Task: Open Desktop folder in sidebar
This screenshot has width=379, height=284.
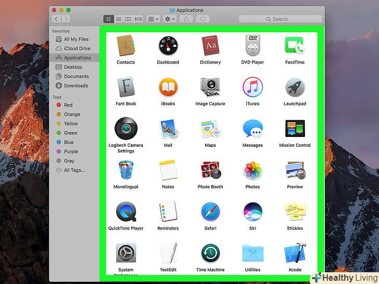Action: coord(74,67)
